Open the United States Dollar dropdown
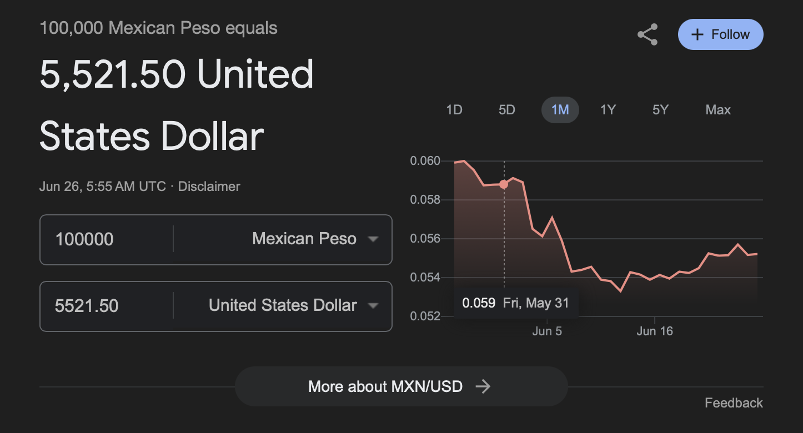 tap(293, 306)
